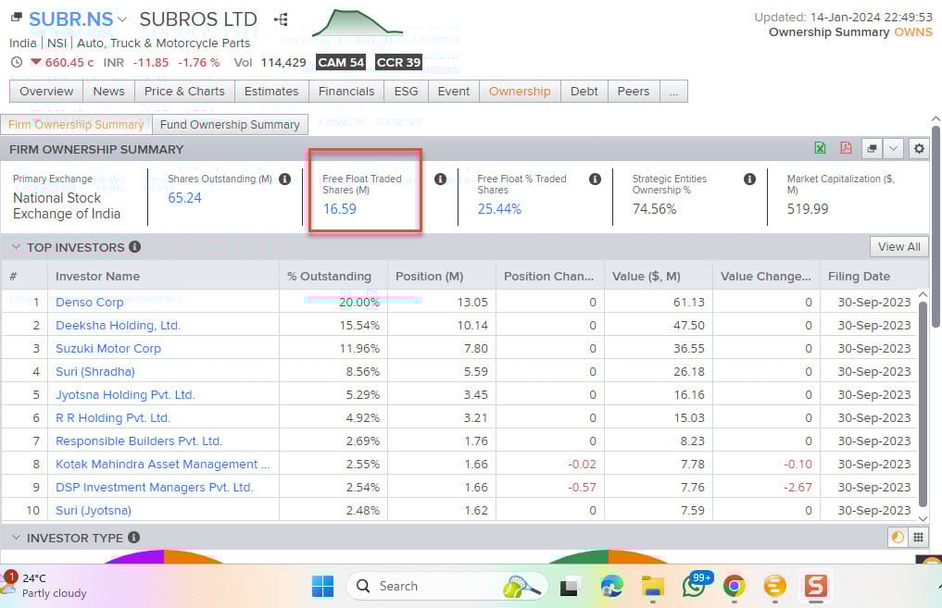Click the CCR 39 badge
Image resolution: width=942 pixels, height=608 pixels.
399,62
